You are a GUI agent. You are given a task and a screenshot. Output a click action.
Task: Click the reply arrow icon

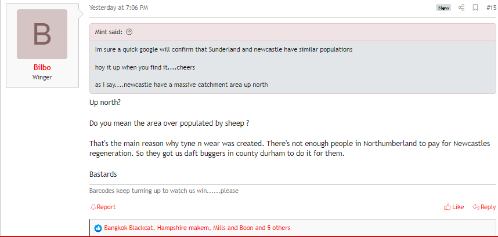tap(476, 207)
